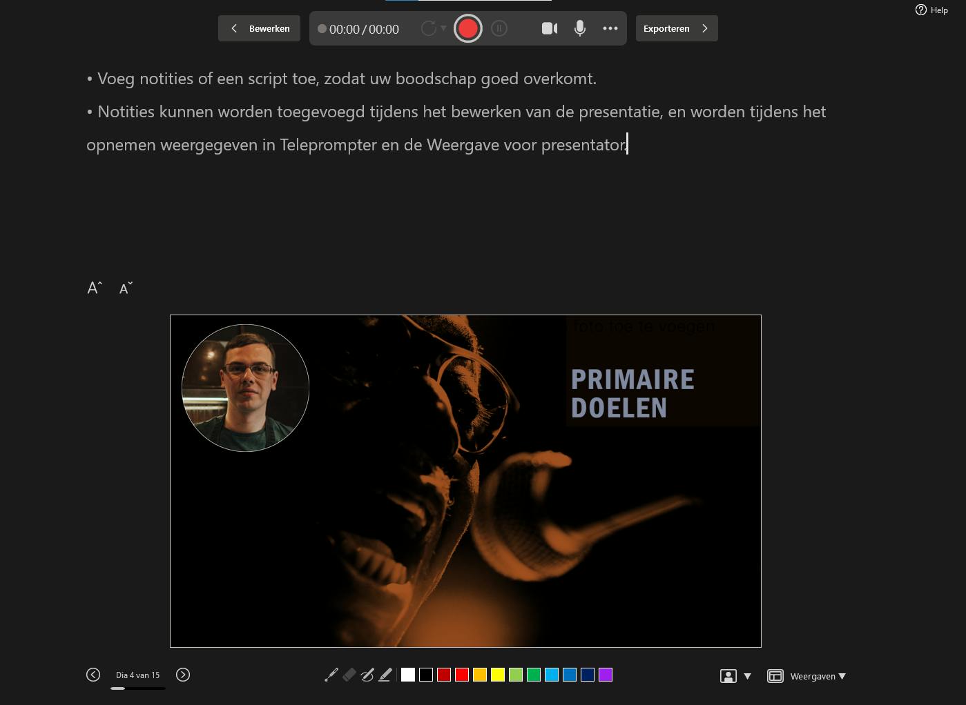
Task: Pick the light green ink color
Action: click(516, 675)
